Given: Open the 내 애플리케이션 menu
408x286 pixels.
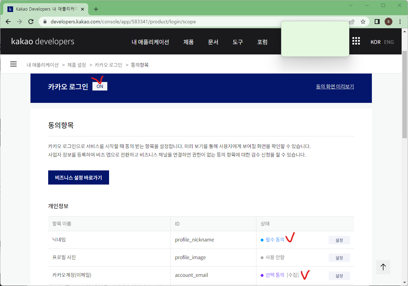Looking at the screenshot, I should click(x=151, y=42).
